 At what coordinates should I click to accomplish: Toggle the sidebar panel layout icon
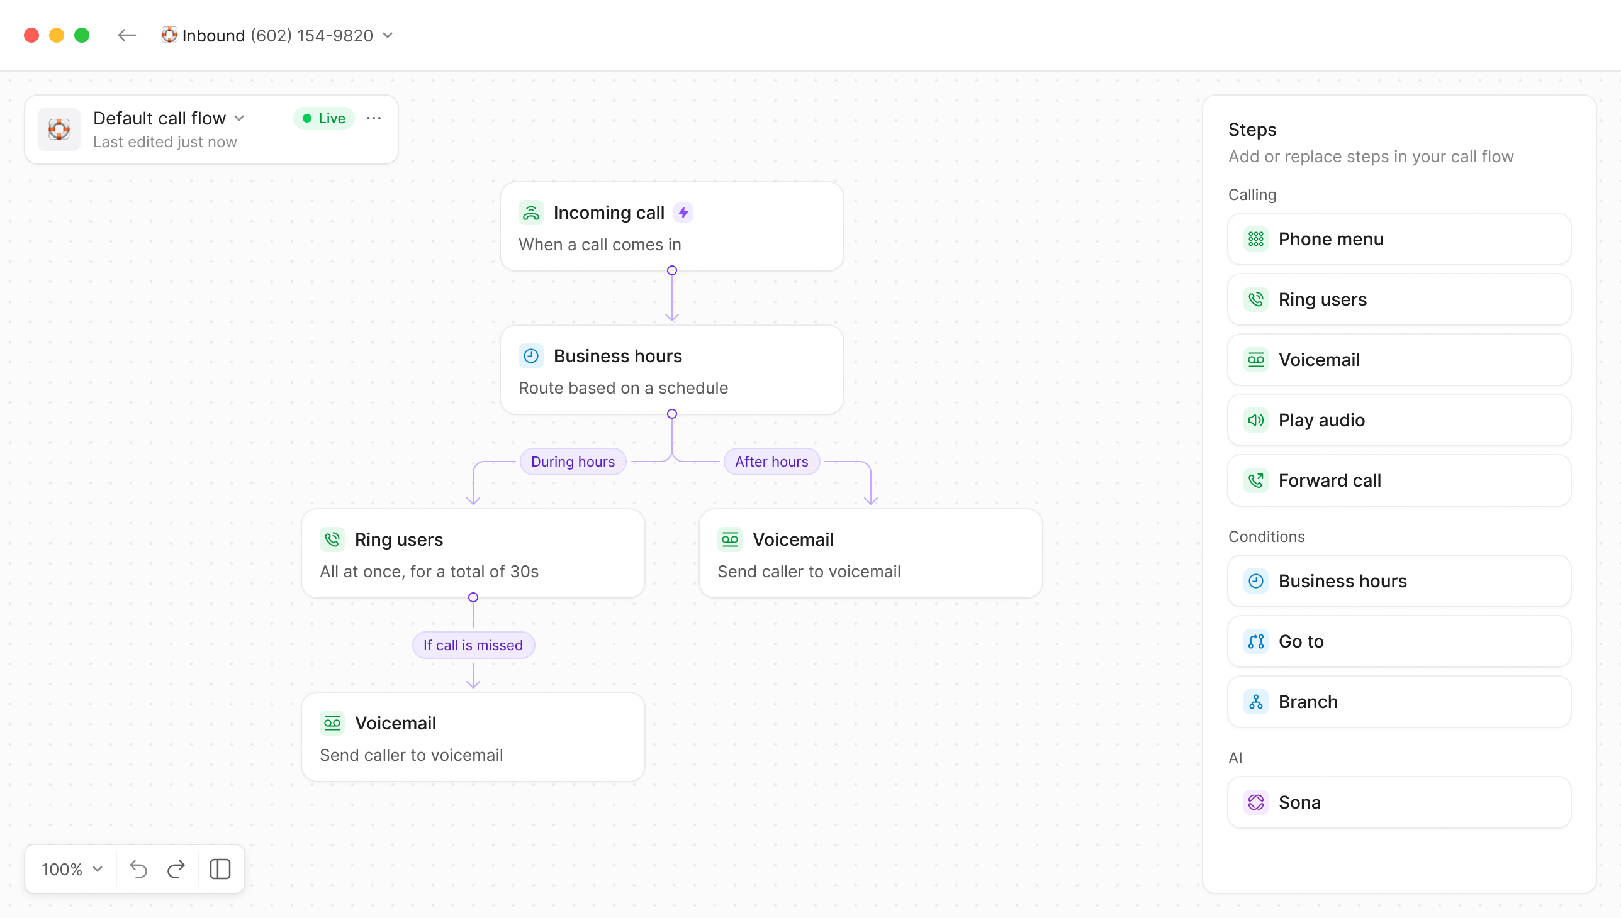pos(220,869)
